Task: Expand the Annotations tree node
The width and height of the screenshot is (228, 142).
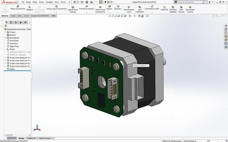Action: 5,38
